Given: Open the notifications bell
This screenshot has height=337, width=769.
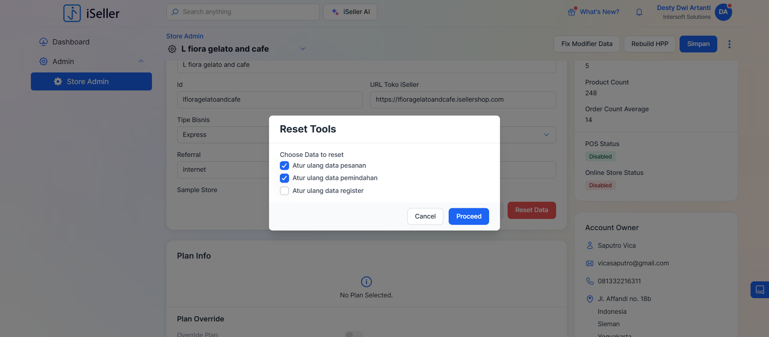Looking at the screenshot, I should [639, 12].
